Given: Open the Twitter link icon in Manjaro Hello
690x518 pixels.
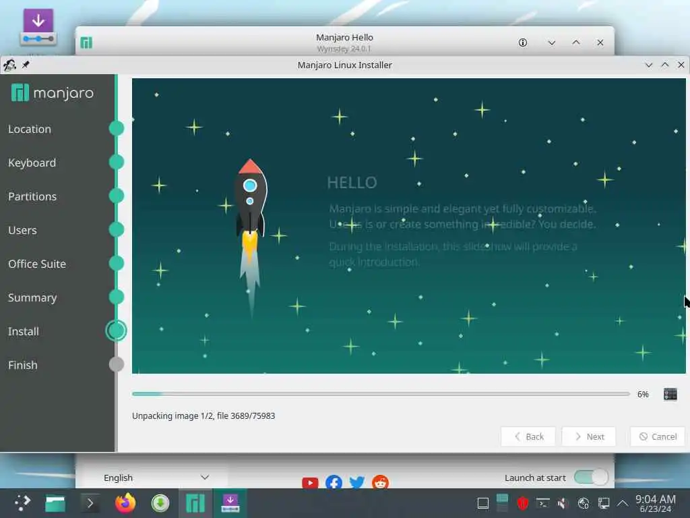Looking at the screenshot, I should [357, 482].
